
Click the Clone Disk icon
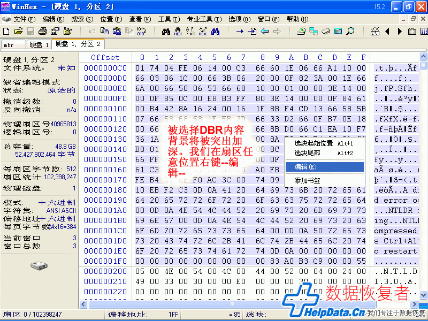[314, 32]
